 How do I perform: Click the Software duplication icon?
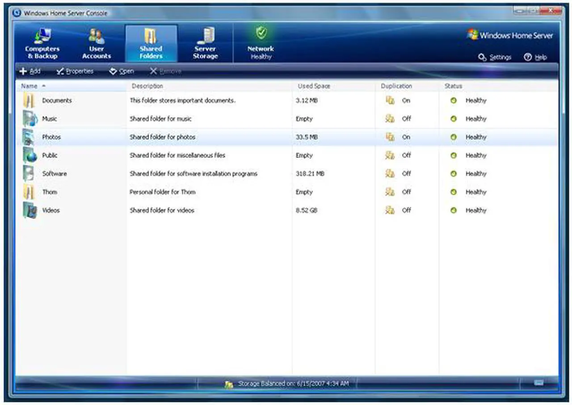(x=390, y=174)
